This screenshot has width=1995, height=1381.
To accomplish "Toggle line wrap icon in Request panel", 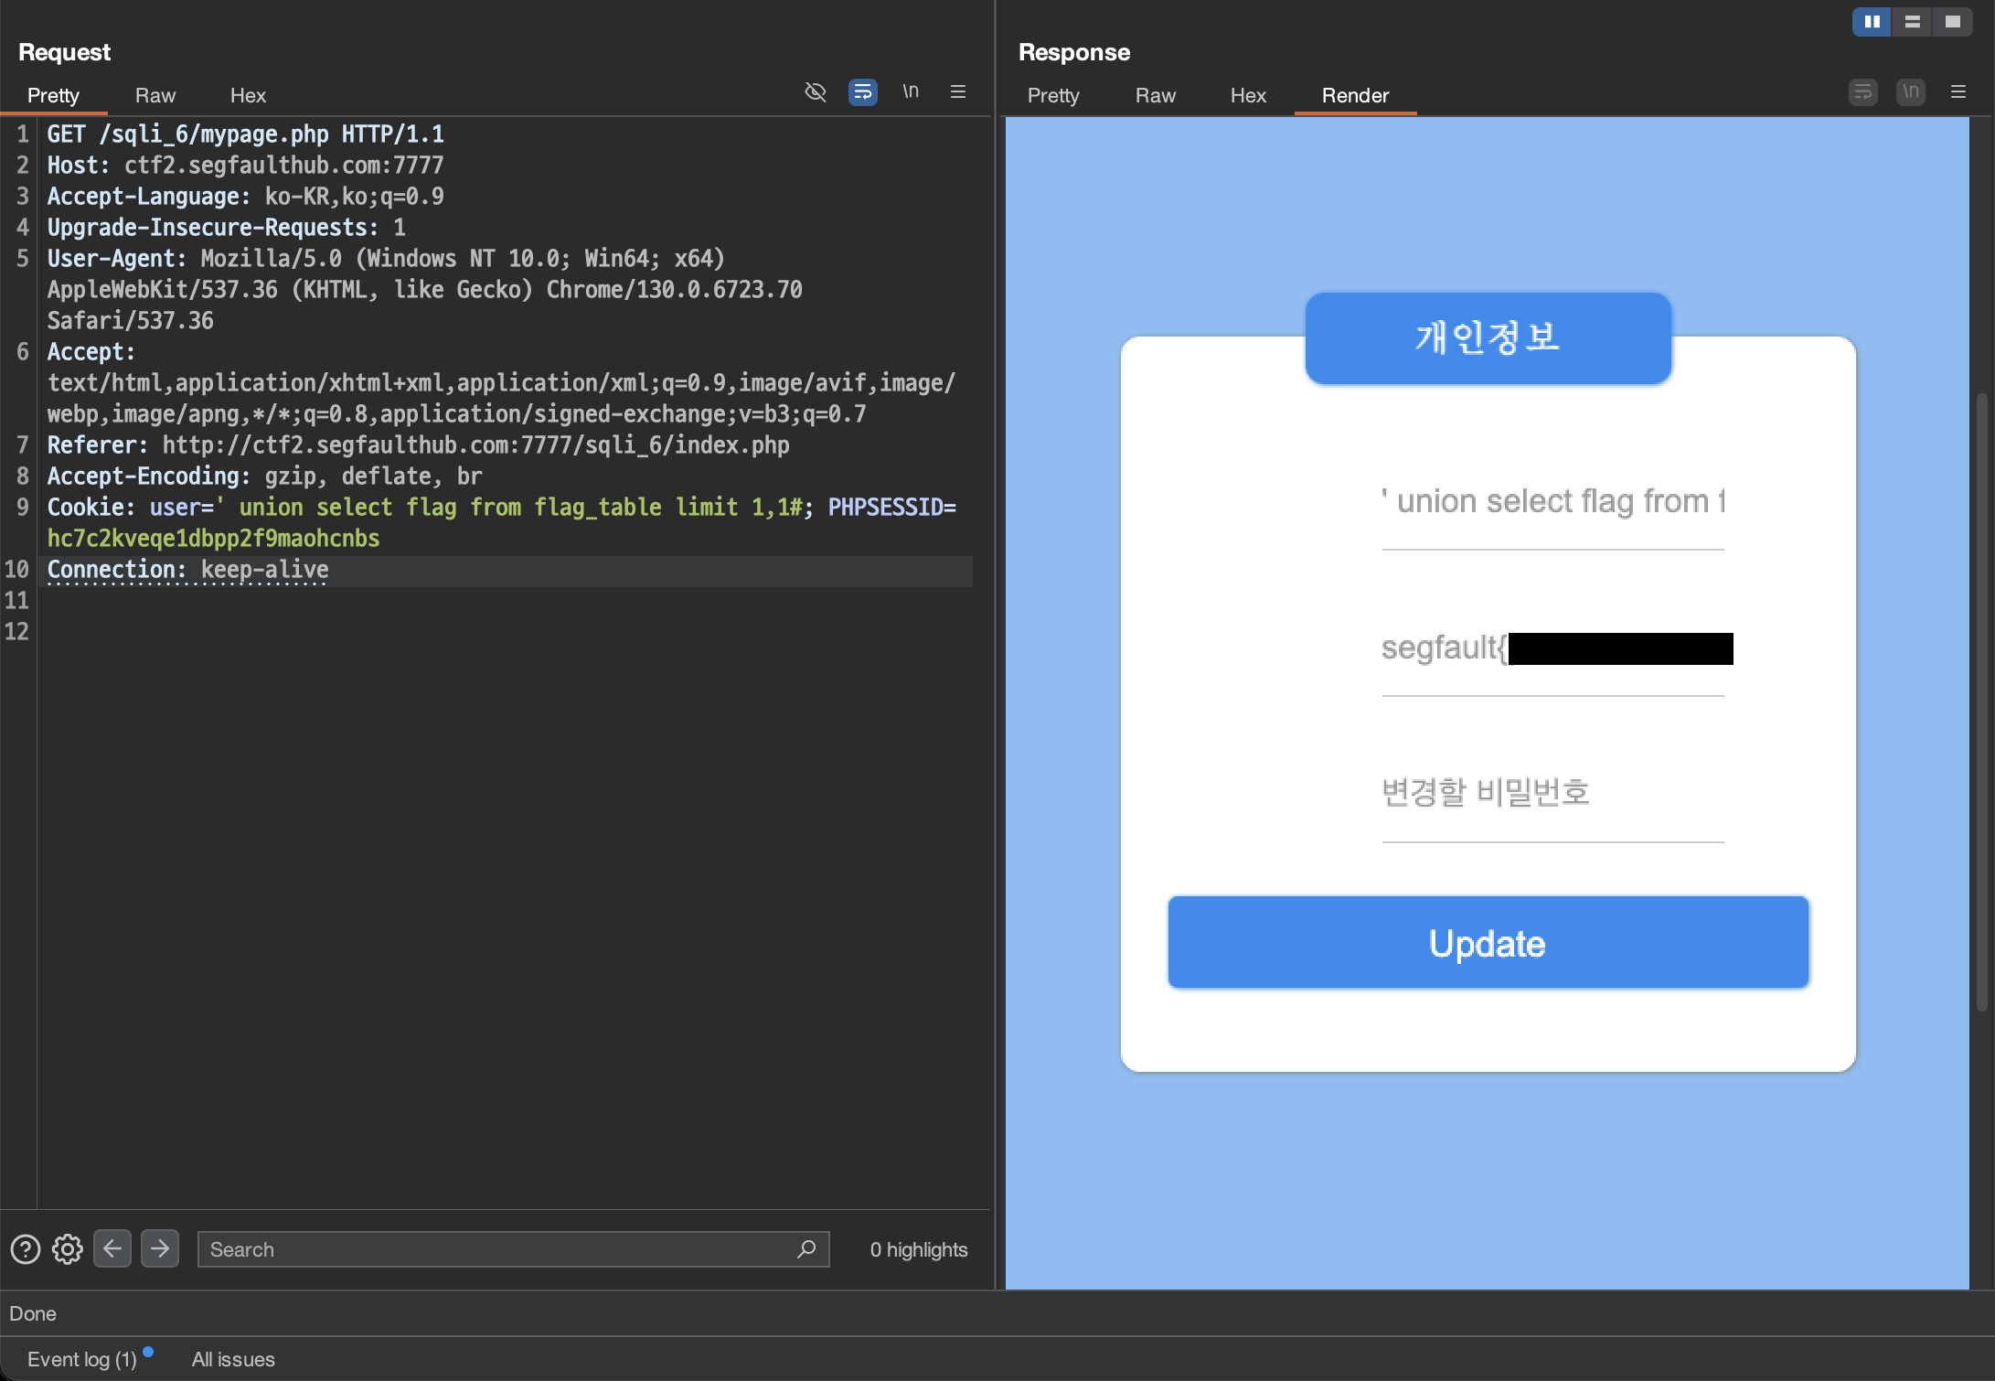I will coord(862,91).
